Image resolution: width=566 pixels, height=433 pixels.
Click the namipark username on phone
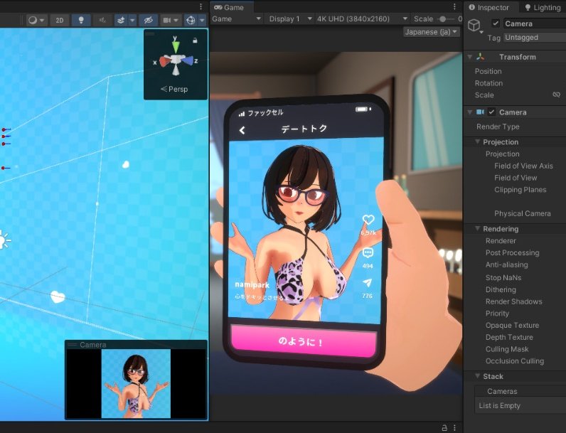pos(252,284)
